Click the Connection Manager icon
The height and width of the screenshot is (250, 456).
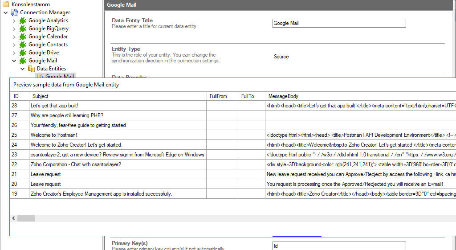tap(14, 12)
